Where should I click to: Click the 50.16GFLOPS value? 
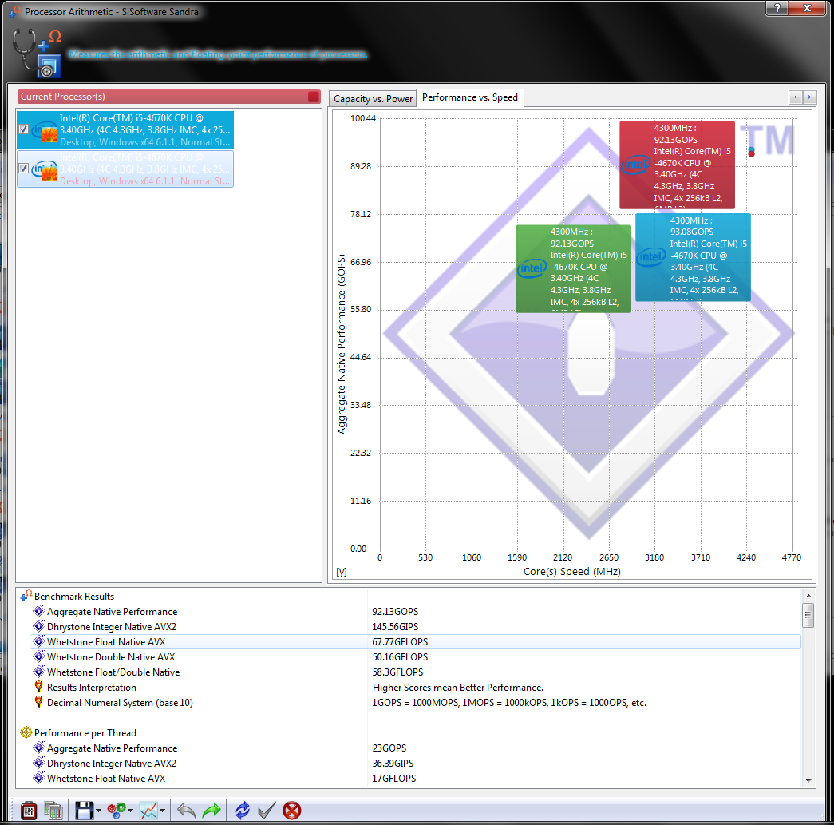400,656
